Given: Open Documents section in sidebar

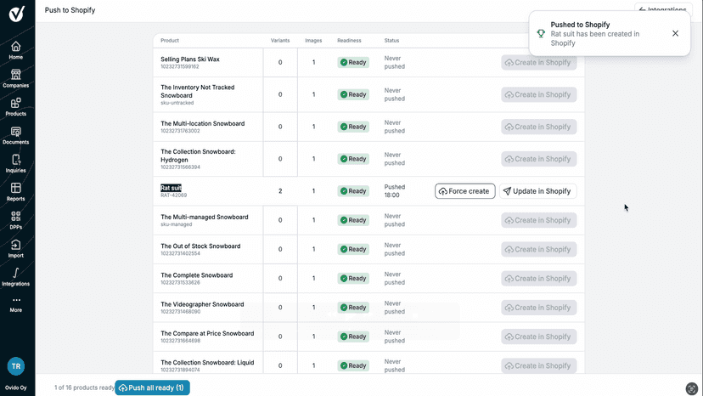Looking at the screenshot, I should click(15, 135).
